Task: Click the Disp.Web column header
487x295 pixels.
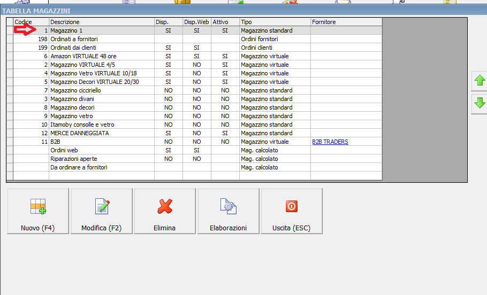Action: (196, 22)
